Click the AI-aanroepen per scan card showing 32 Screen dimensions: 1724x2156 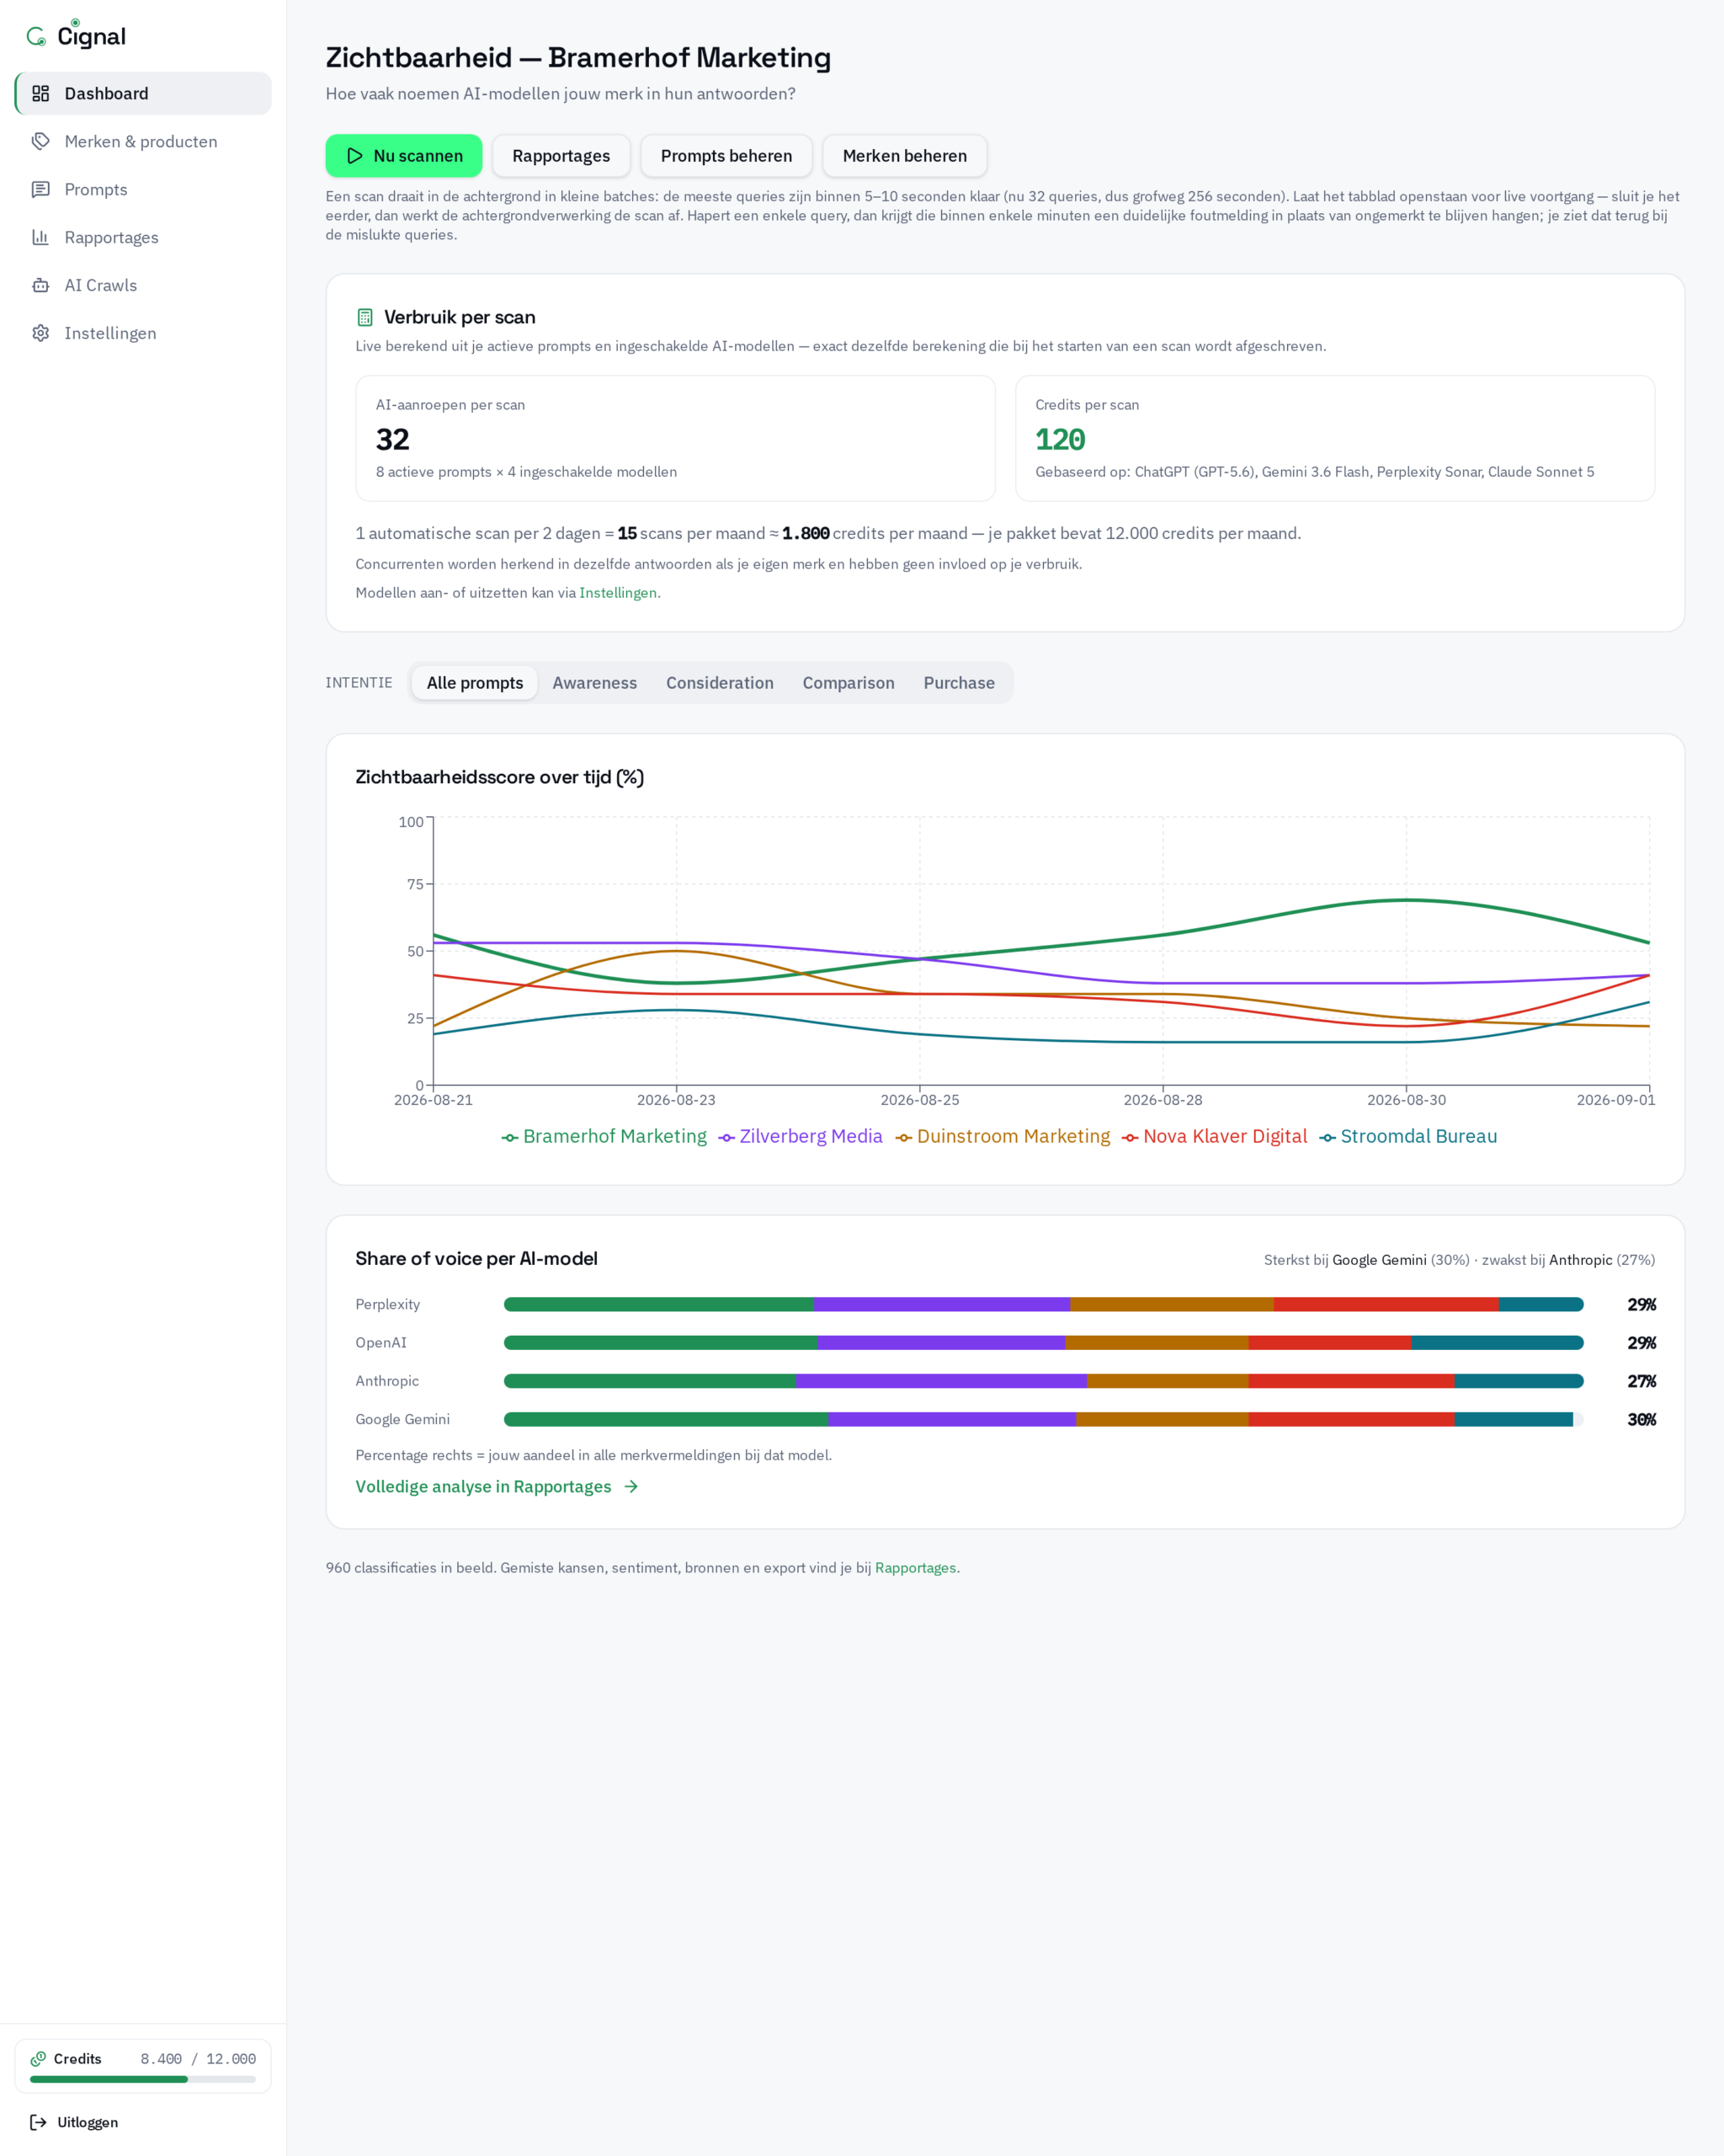point(676,438)
